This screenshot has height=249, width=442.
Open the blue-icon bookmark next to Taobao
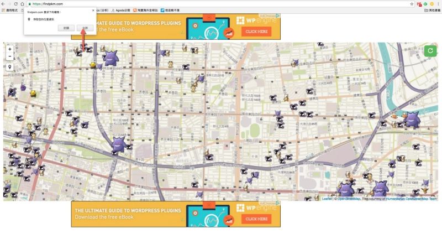click(170, 10)
